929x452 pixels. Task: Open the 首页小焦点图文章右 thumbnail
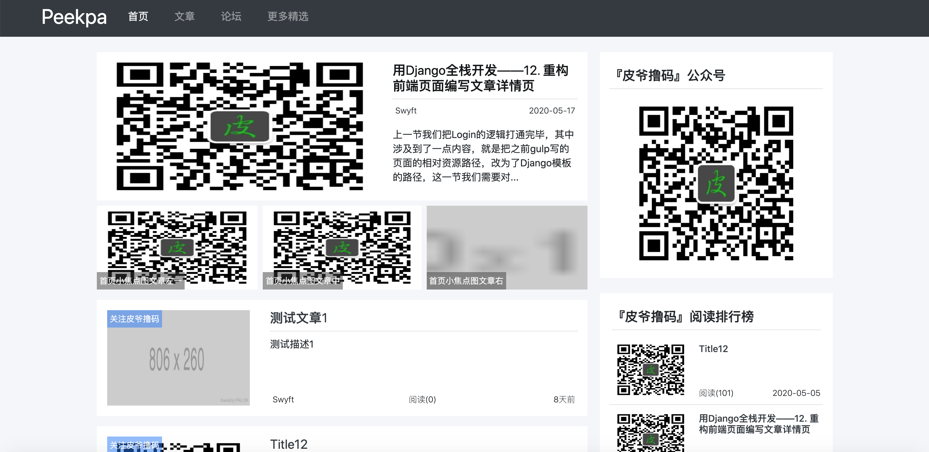[x=507, y=247]
